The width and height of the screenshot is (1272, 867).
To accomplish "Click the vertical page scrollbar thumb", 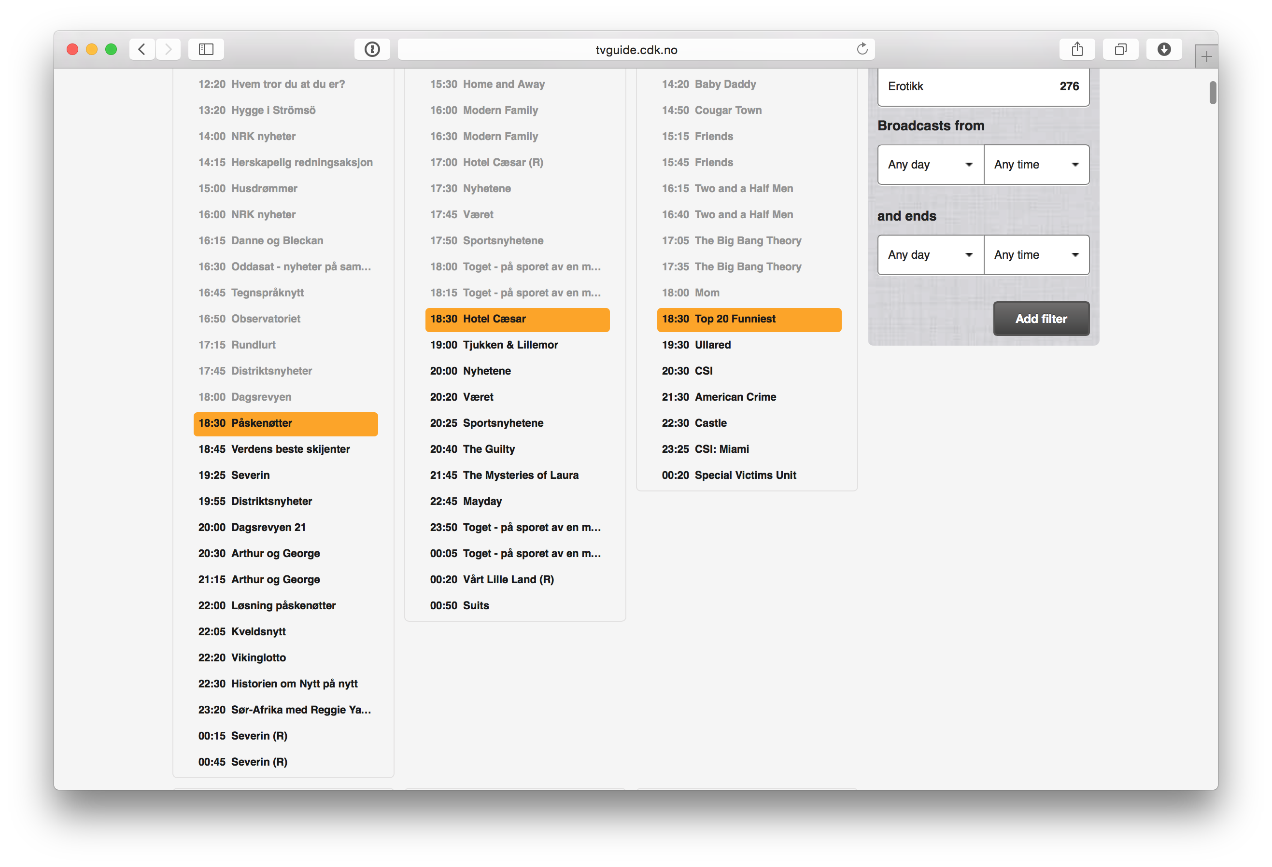I will coord(1213,92).
